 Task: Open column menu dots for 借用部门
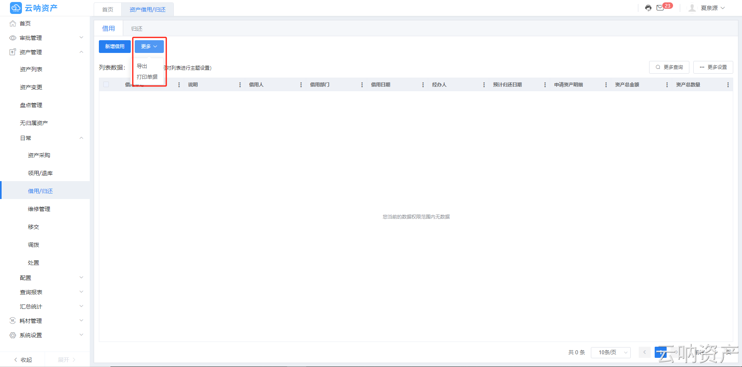[x=362, y=85]
